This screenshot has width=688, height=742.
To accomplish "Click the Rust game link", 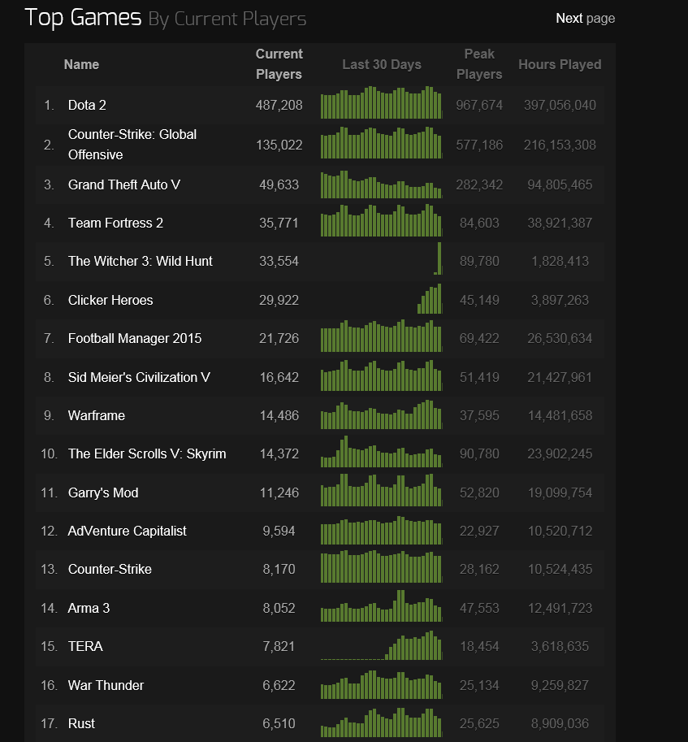I will (81, 723).
